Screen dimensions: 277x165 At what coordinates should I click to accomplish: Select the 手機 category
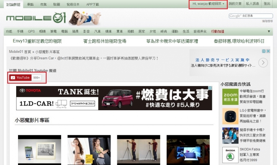point(20,32)
